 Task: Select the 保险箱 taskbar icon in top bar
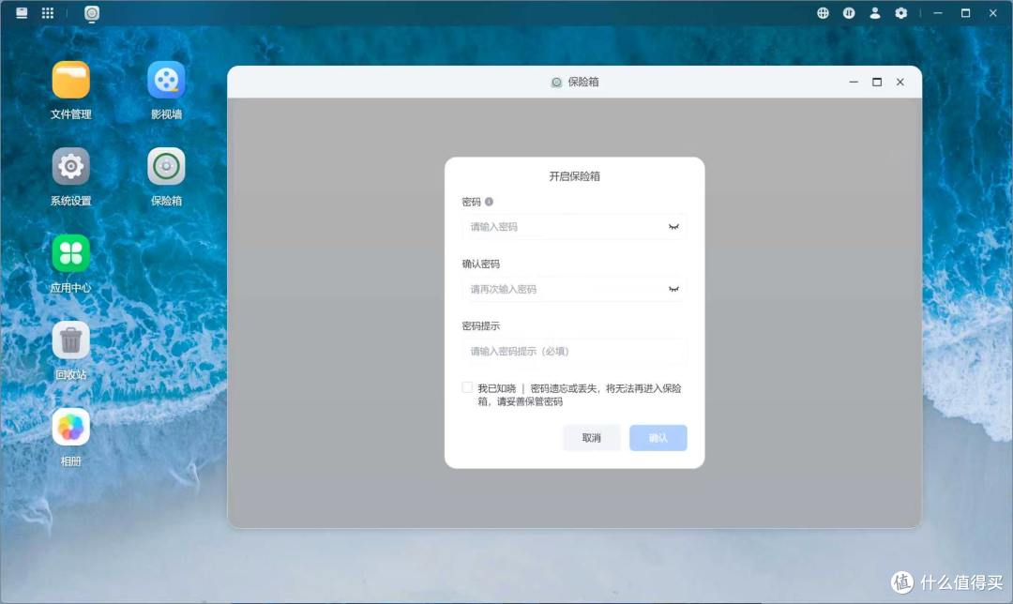[92, 13]
